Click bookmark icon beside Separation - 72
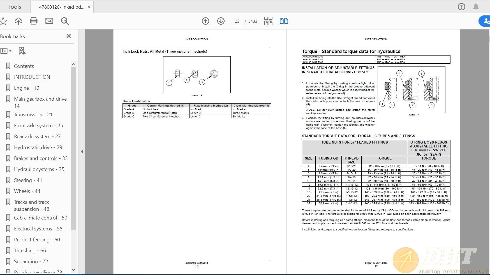 pyautogui.click(x=8, y=262)
